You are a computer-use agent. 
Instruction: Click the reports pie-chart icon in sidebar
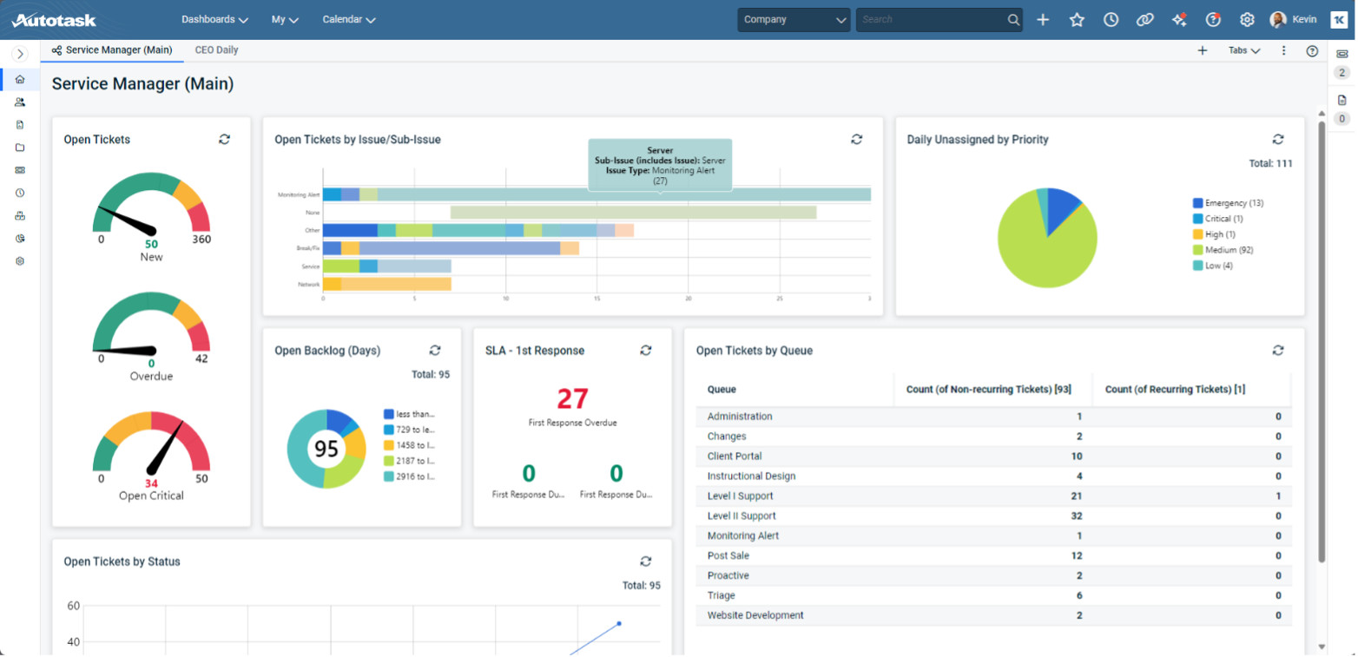[x=19, y=238]
